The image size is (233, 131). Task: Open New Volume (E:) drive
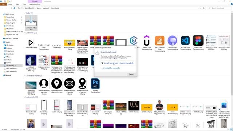(x=12, y=71)
